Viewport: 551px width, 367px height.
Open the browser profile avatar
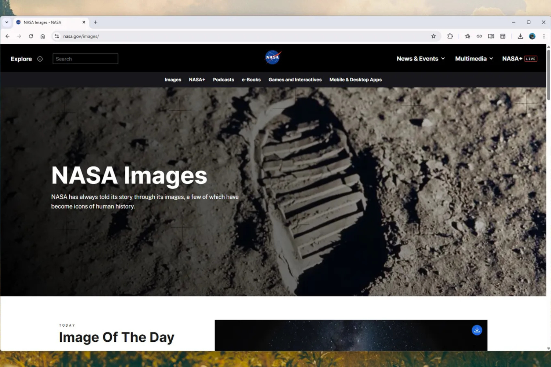coord(532,36)
